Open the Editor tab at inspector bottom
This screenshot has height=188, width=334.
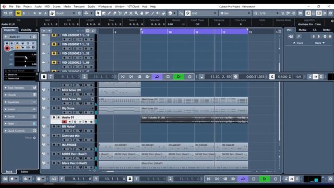(x=25, y=172)
